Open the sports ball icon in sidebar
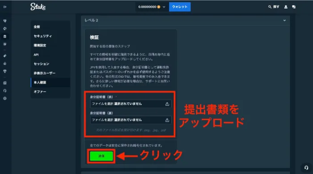 5,29
